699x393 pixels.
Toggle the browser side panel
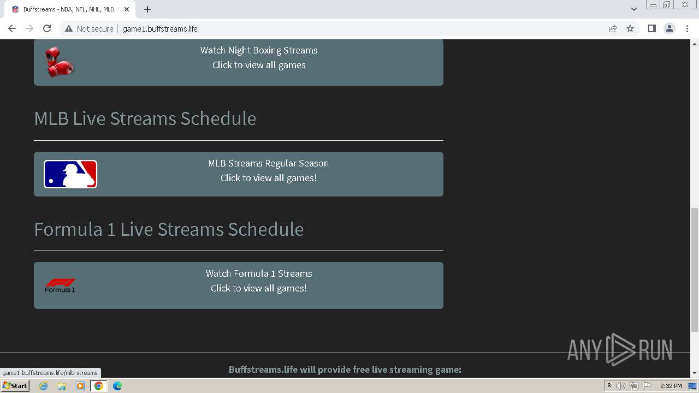(651, 28)
